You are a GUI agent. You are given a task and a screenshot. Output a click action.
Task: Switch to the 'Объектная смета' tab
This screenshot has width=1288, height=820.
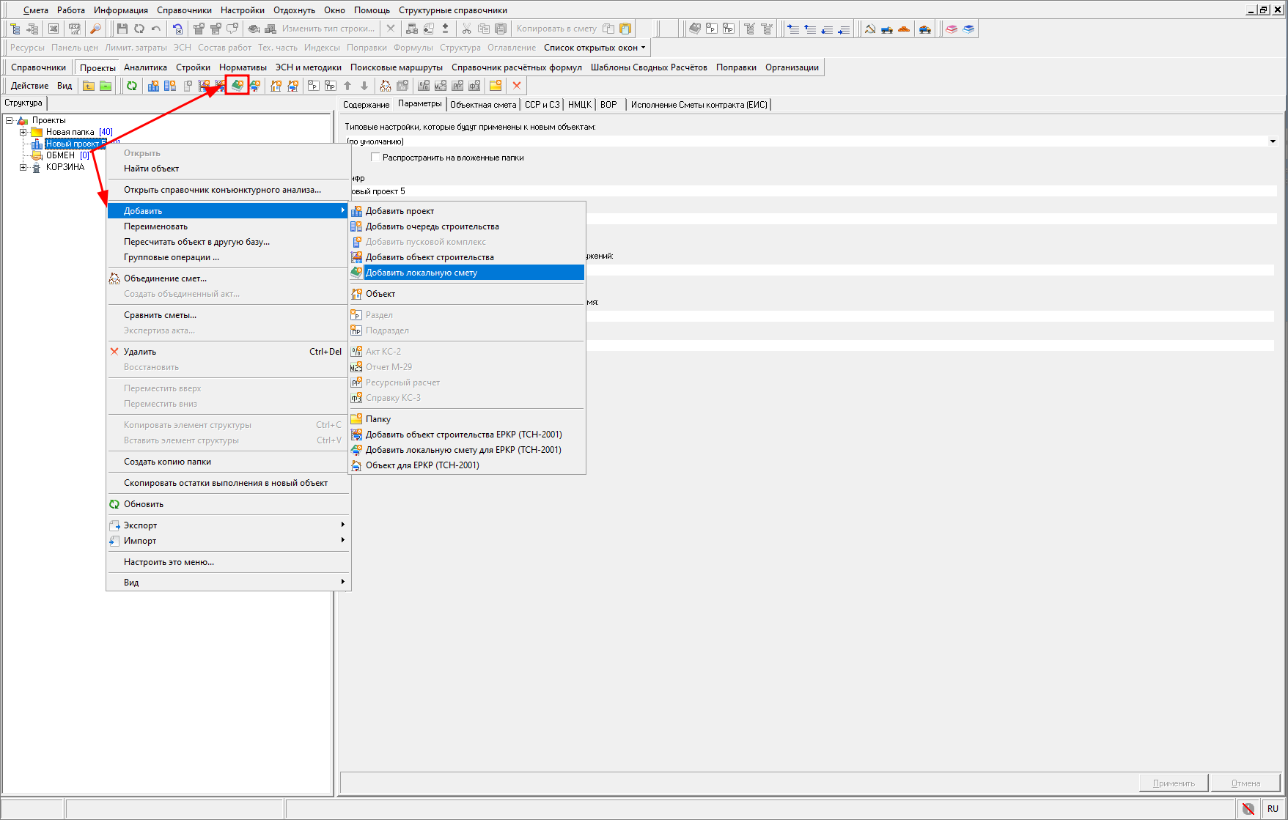[482, 105]
